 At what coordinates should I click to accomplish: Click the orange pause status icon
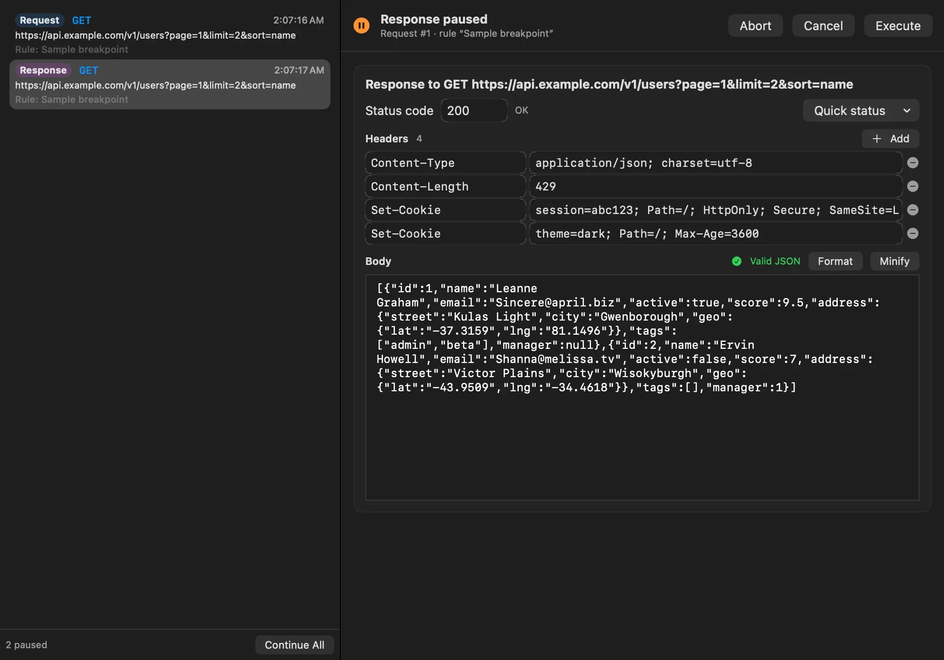coord(362,25)
